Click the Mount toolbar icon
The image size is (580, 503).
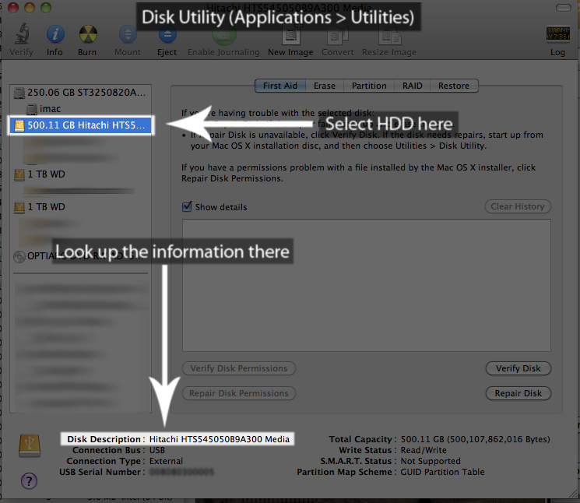(128, 34)
